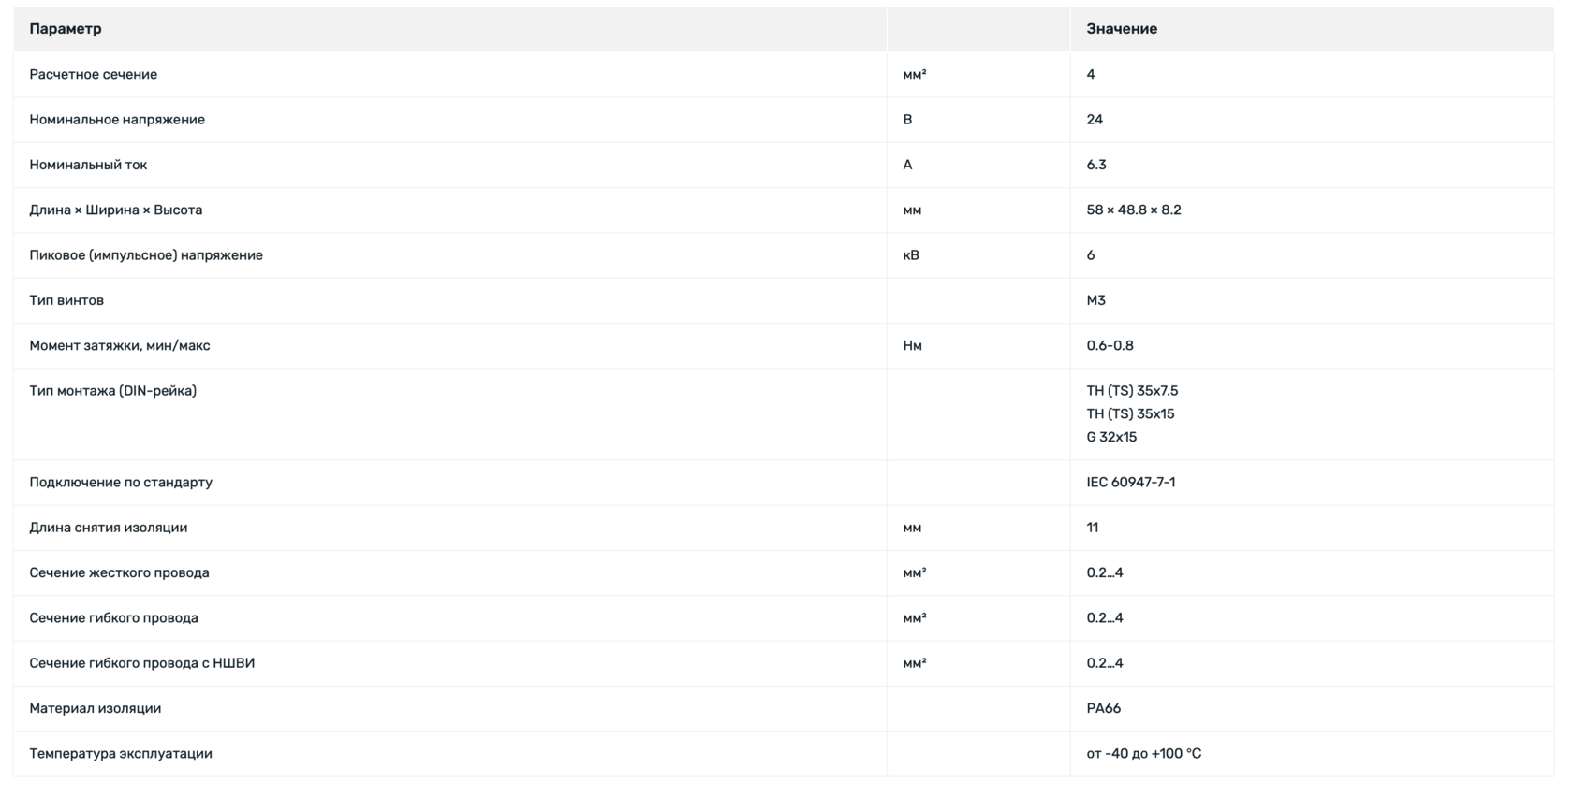Image resolution: width=1573 pixels, height=797 pixels.
Task: Click the IEC 60947-7-1 standard text
Action: click(x=1130, y=482)
